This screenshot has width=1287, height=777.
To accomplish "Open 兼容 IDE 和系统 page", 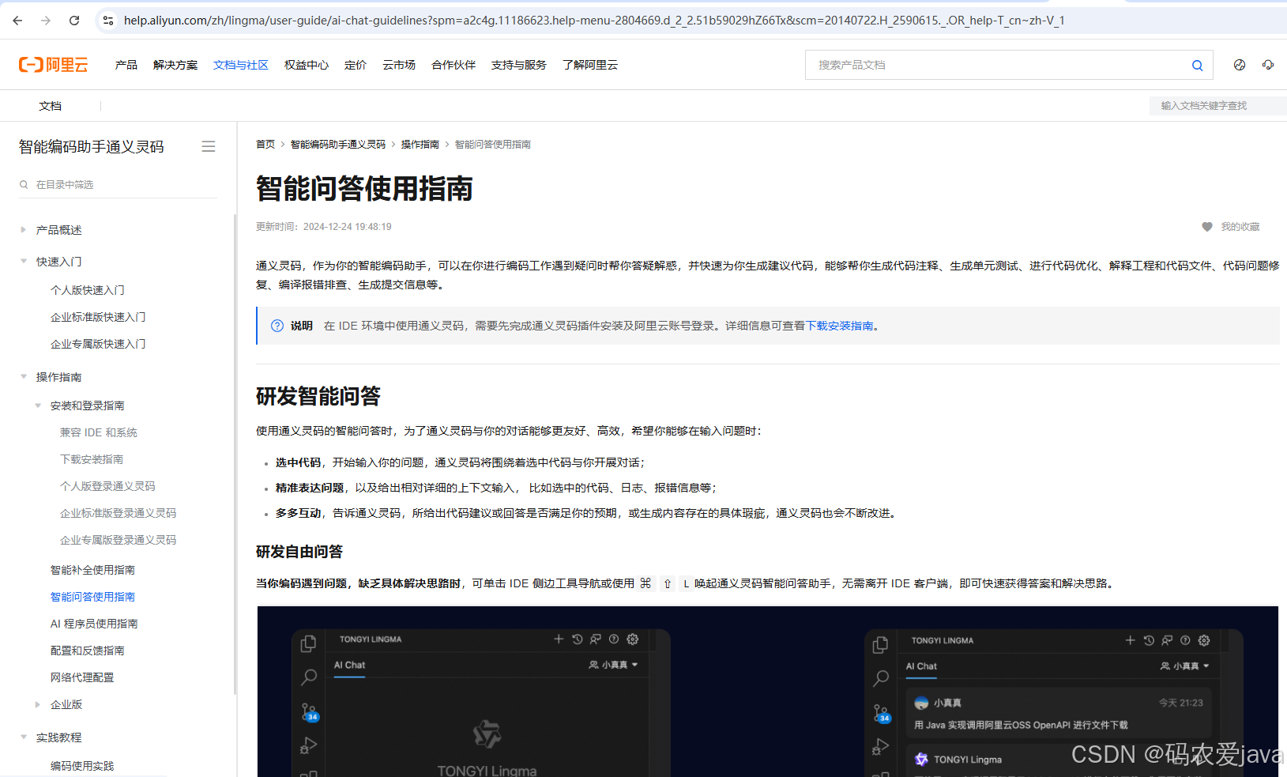I will (99, 432).
